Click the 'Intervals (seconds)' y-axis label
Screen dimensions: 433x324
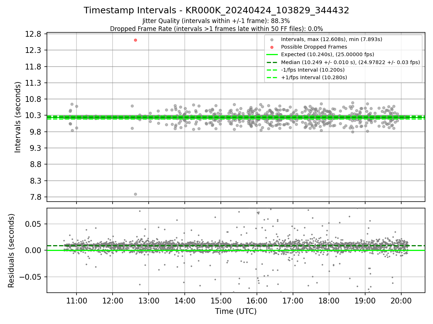click(x=18, y=117)
